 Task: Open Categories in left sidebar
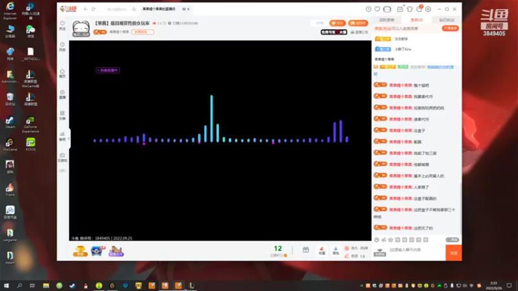click(x=62, y=115)
